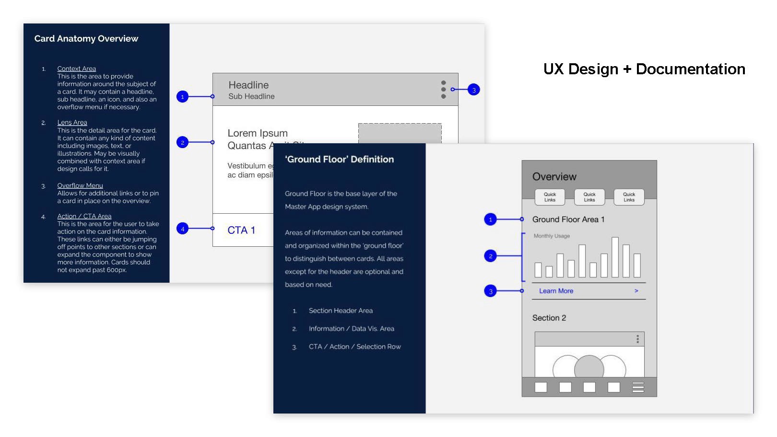Click the underlined Overflow Menu heading
Image resolution: width=777 pixels, height=437 pixels.
(80, 185)
